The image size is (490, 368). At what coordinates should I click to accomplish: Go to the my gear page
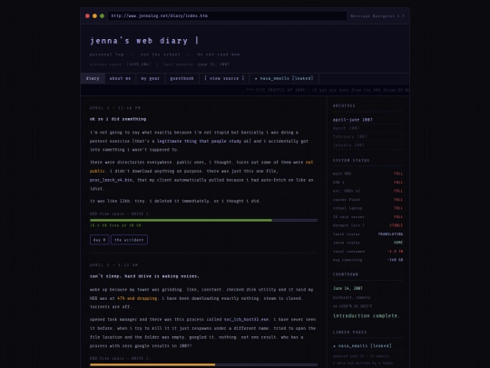click(151, 78)
